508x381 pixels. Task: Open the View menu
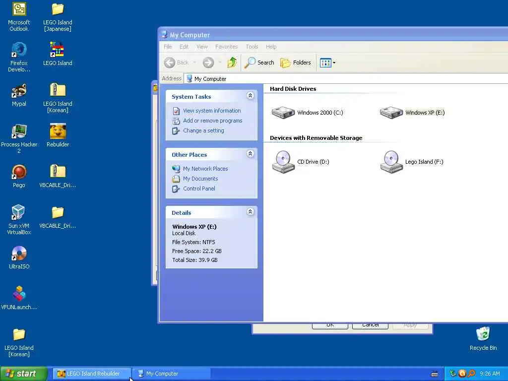[202, 47]
